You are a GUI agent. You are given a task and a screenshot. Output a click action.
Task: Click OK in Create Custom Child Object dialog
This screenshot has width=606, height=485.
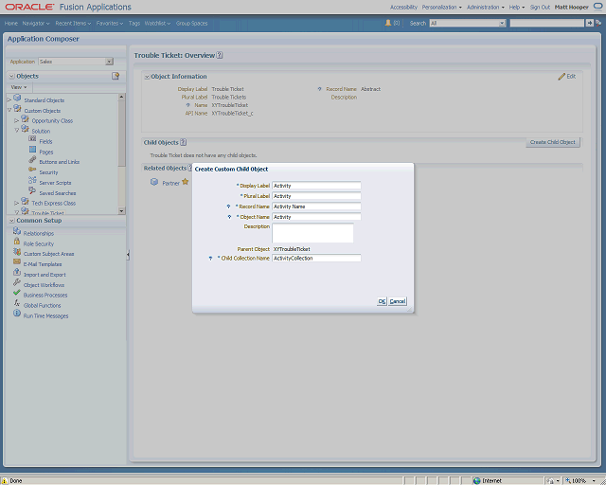382,301
